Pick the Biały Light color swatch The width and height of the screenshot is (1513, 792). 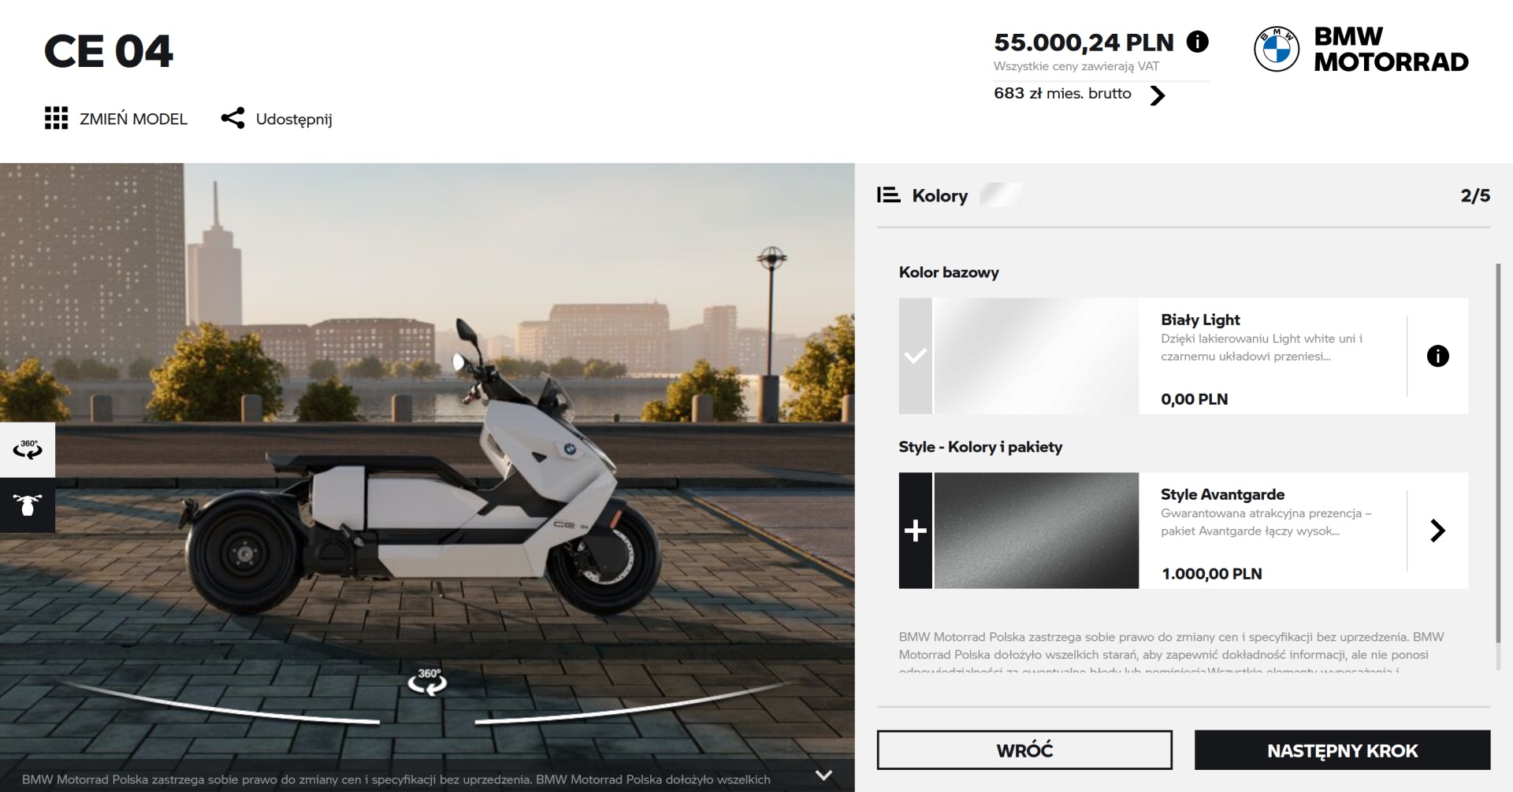tap(1036, 356)
